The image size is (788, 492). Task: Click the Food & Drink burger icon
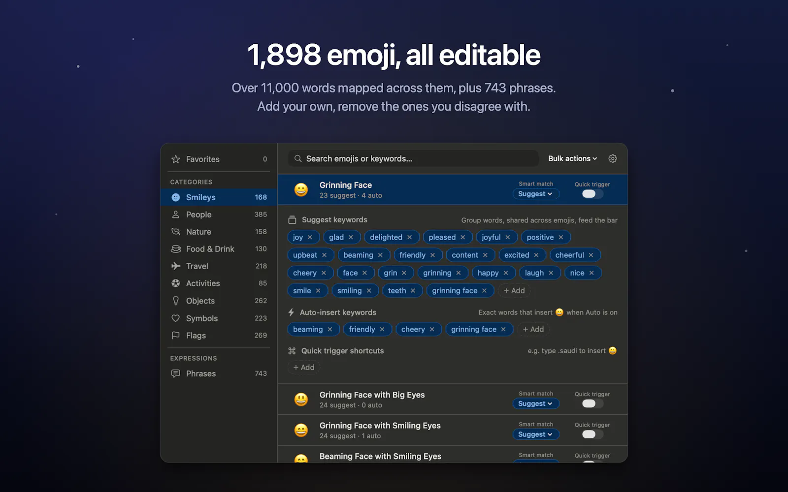tap(175, 249)
